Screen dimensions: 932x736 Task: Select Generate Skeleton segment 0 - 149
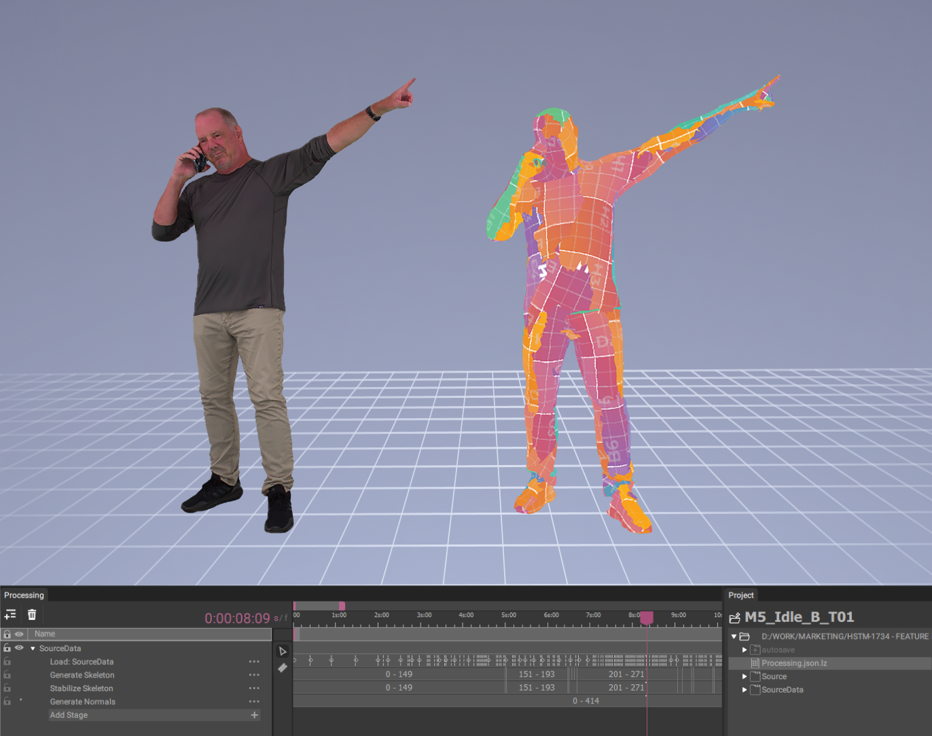point(399,674)
